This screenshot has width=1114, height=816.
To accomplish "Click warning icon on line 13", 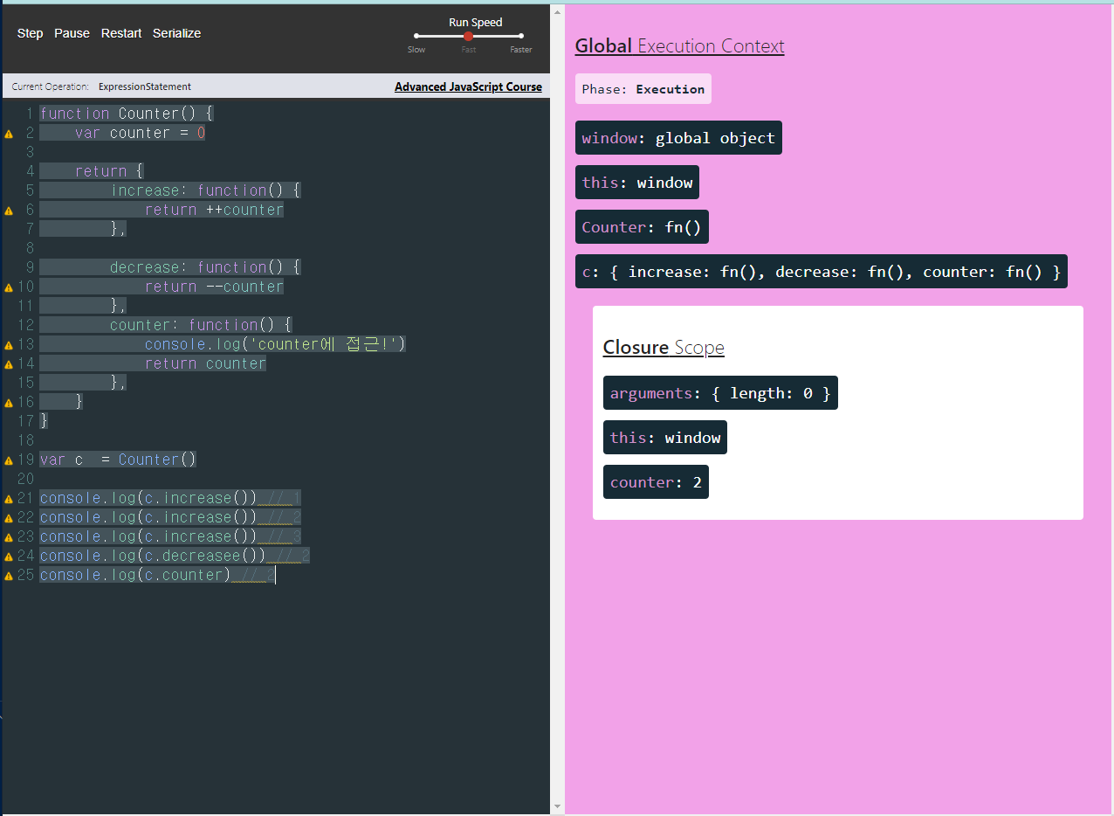I will coord(9,345).
